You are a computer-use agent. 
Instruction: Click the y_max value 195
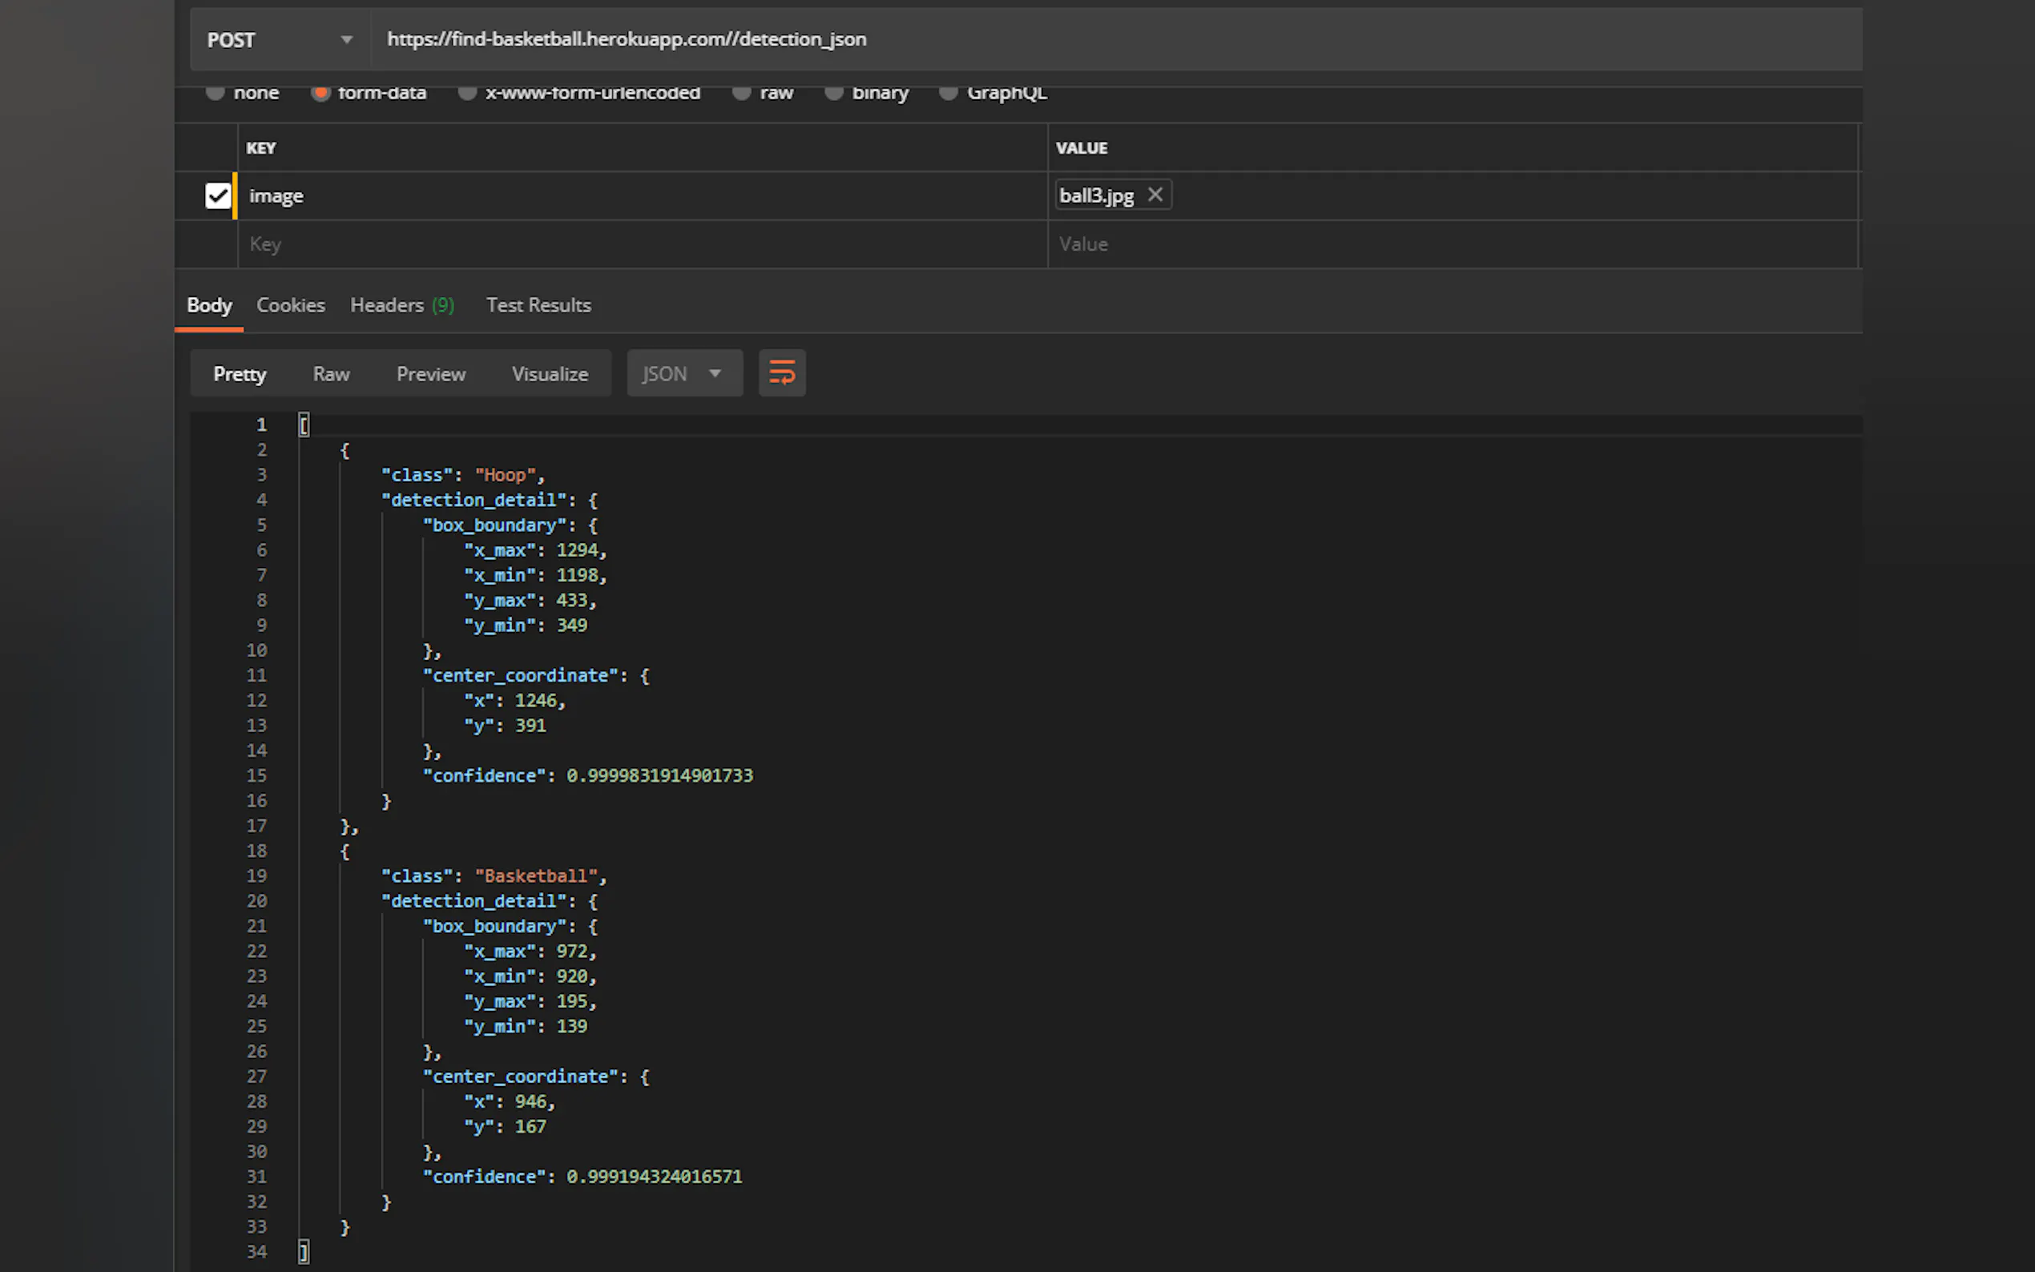click(572, 1002)
